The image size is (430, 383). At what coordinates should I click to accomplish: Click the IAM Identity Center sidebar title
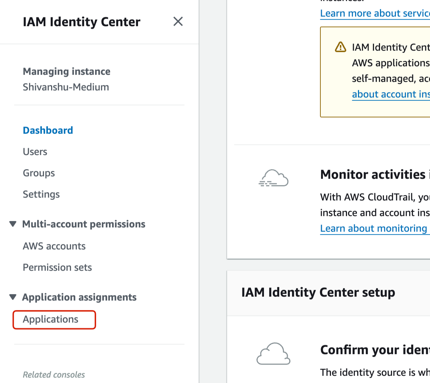[x=82, y=22]
